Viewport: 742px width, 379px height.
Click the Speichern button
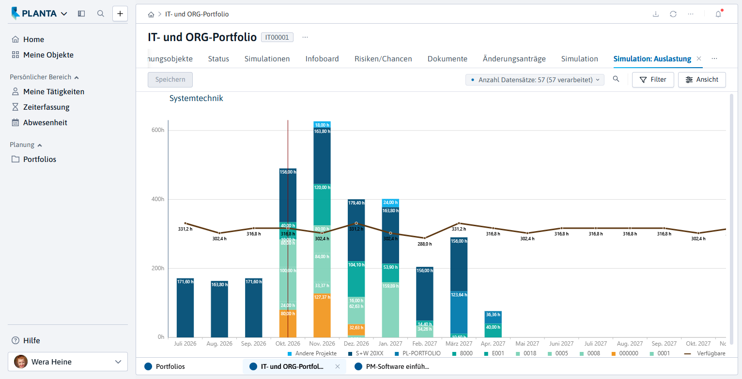tap(170, 80)
